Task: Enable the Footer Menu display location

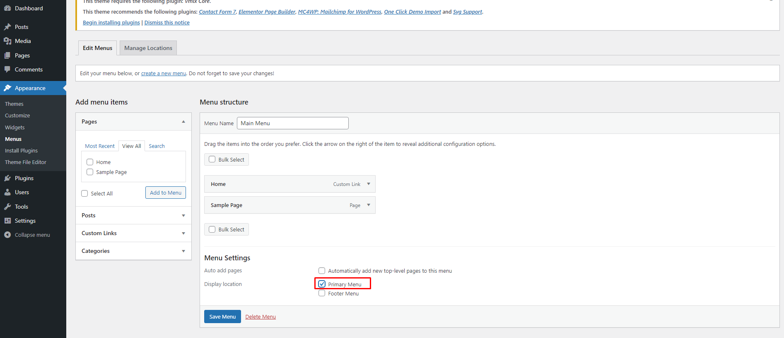Action: [322, 293]
